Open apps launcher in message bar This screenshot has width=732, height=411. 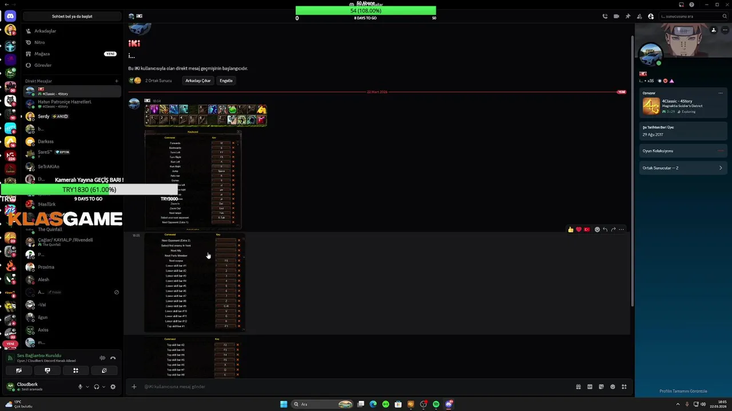(624, 386)
